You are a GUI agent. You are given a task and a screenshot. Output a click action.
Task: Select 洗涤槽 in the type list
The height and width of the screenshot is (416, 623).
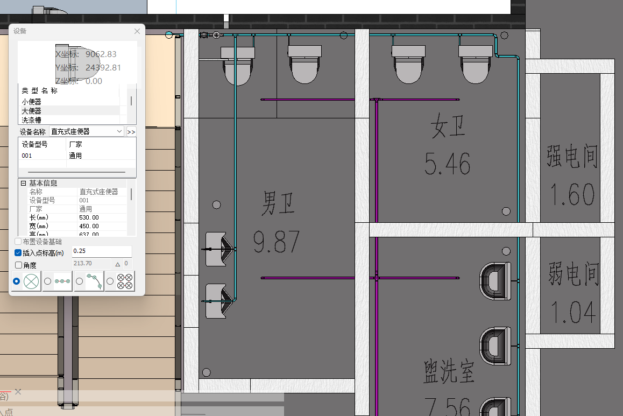coord(32,119)
